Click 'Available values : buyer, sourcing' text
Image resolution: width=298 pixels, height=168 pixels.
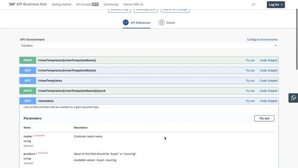pos(95,160)
